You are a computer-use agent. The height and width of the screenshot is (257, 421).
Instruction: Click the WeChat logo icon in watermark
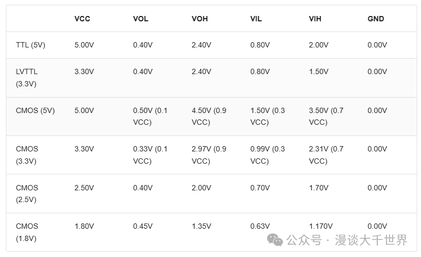[276, 240]
